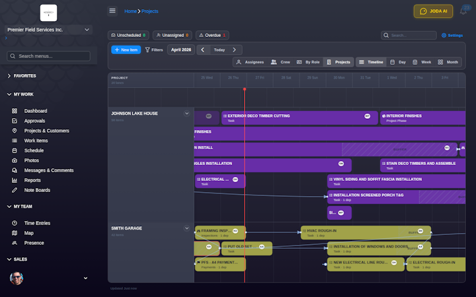Group by Projects
Viewport: 476px width, 297px height.
coord(338,62)
